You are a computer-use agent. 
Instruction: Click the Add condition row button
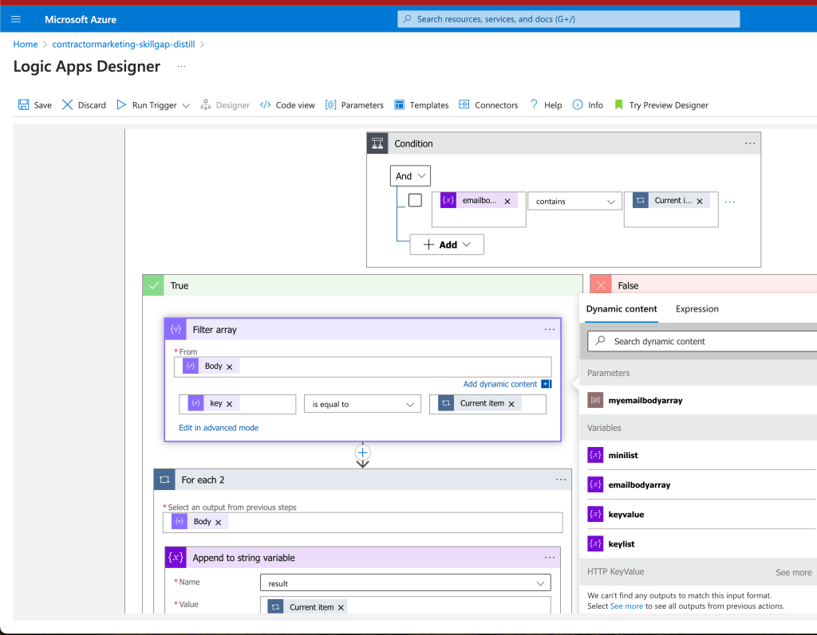tap(447, 245)
